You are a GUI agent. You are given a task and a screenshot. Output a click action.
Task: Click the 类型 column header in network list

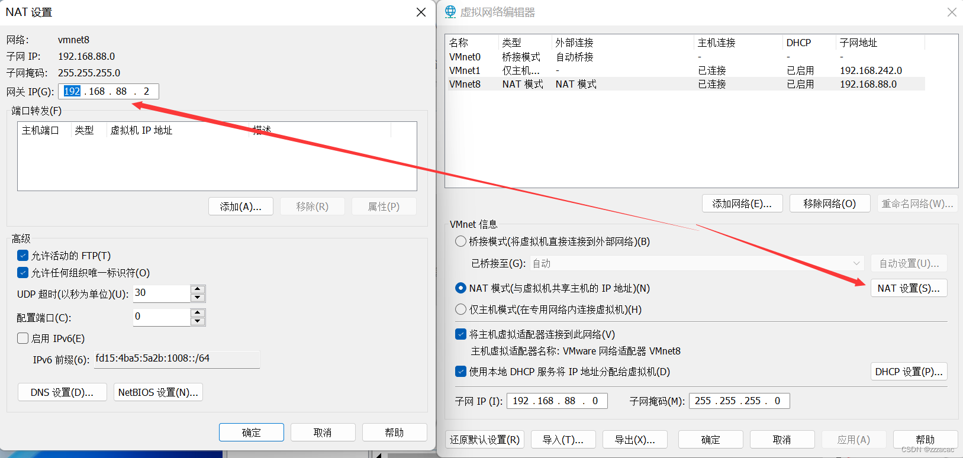(525, 43)
